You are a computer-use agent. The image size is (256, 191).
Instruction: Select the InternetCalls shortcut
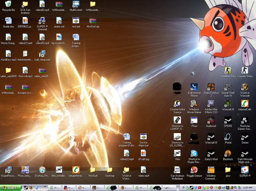pos(245,105)
